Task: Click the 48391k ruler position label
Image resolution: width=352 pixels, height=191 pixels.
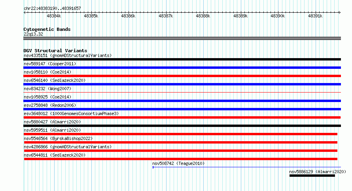Action: pyautogui.click(x=315, y=16)
